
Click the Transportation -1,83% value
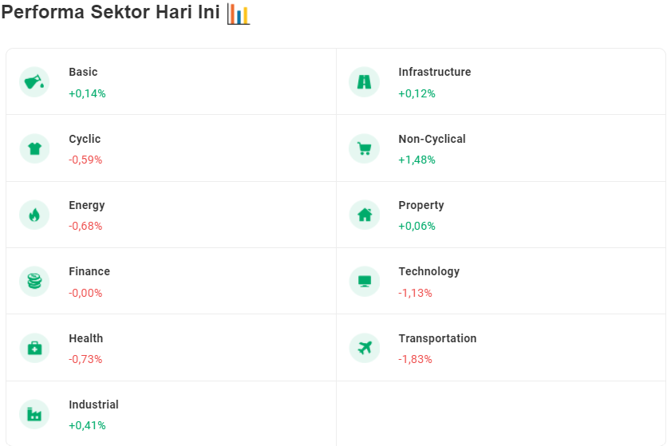[x=415, y=359]
